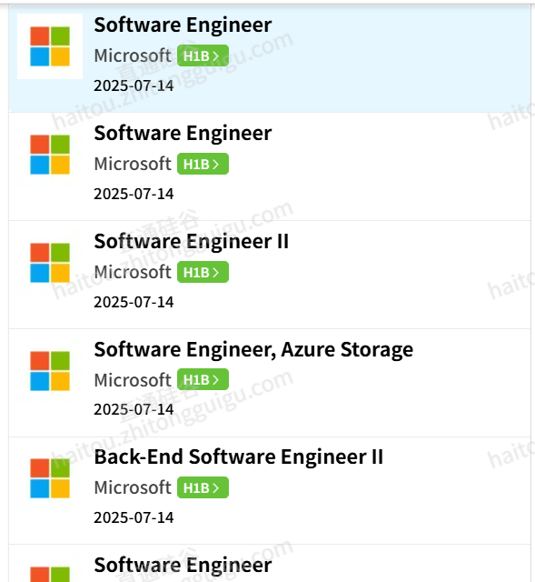Click Microsoft logo next to Software Engineer II
The image size is (535, 582).
point(50,263)
